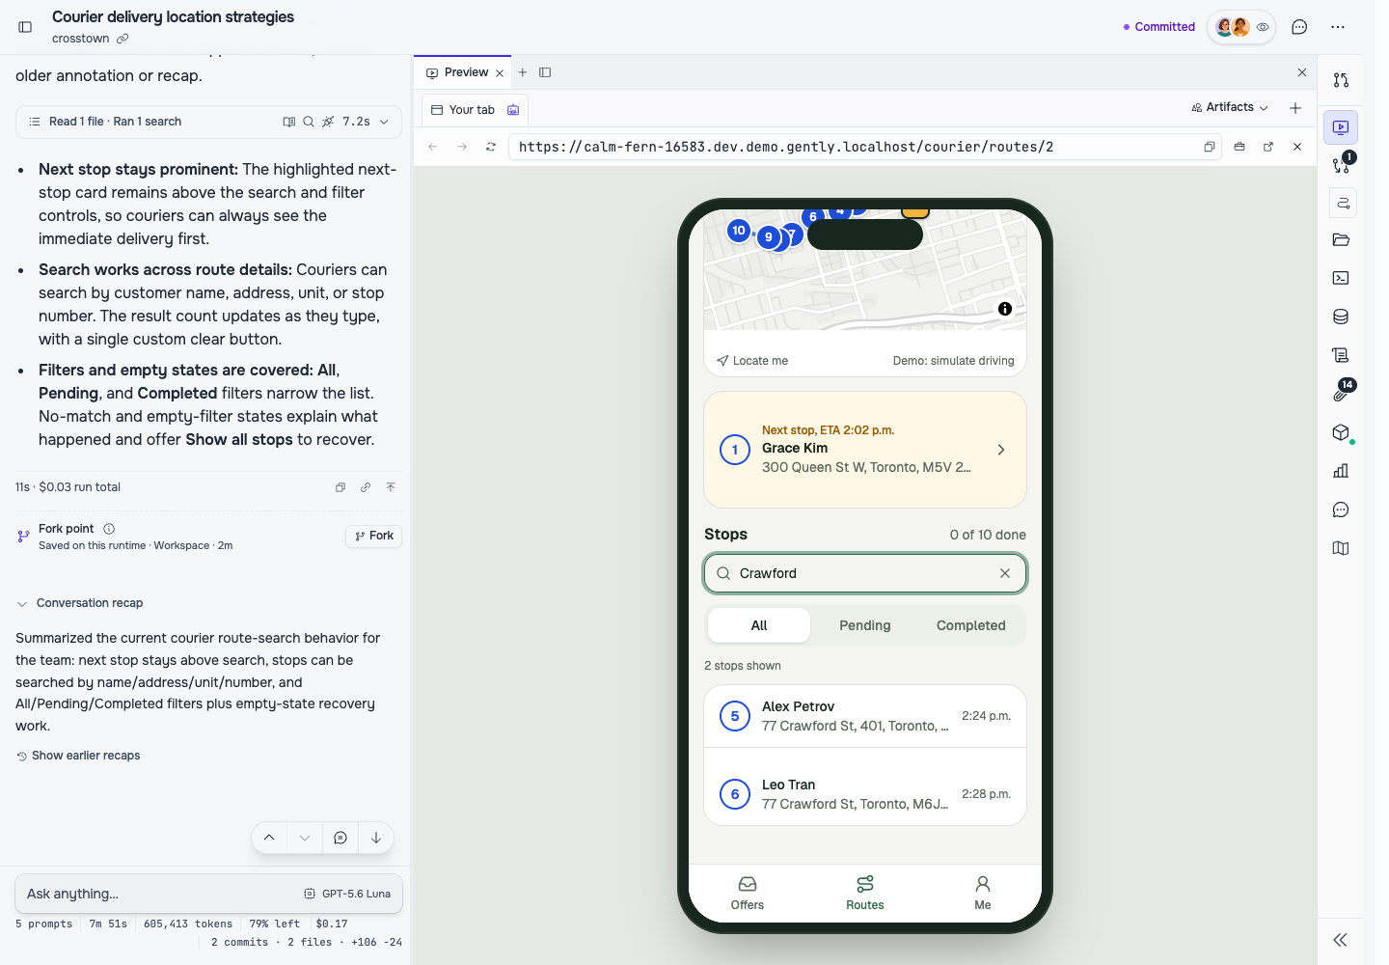Viewport: 1389px width, 965px height.
Task: Open preview in external window icon
Action: [x=1268, y=147]
